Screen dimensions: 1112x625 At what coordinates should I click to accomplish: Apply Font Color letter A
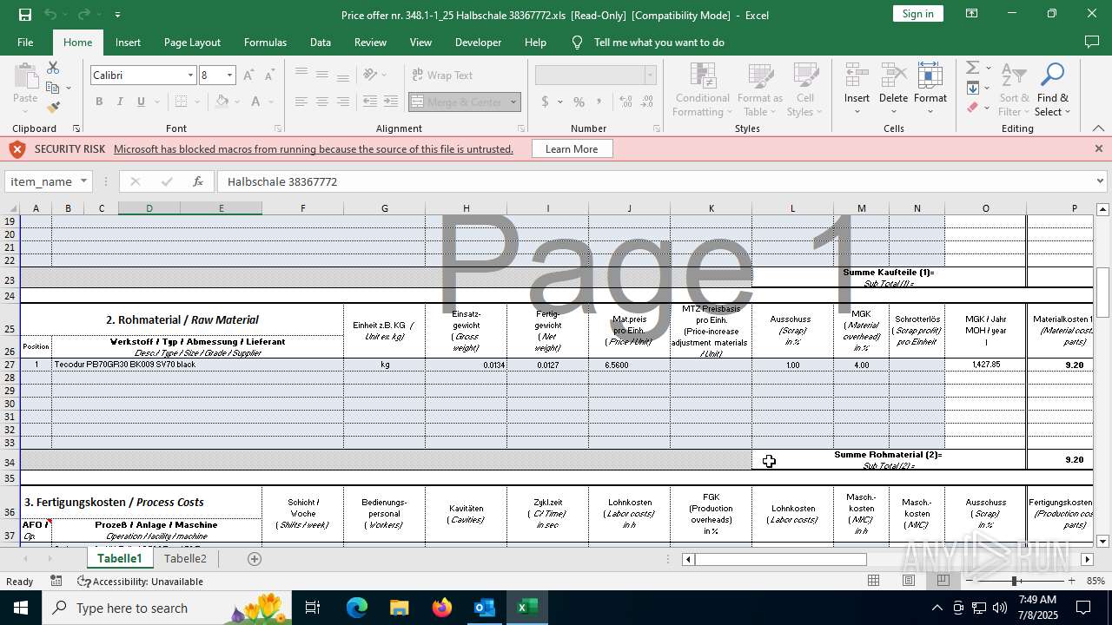pos(256,102)
